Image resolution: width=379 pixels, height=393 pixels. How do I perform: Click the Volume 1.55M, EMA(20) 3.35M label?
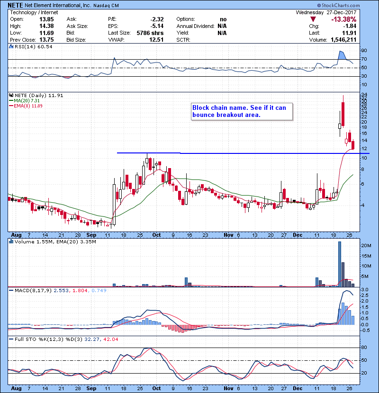coord(55,241)
